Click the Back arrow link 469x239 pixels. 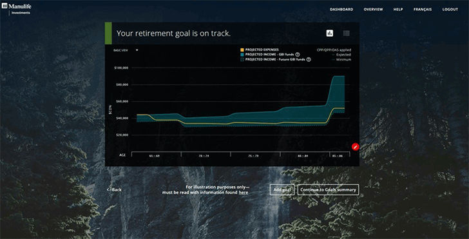click(114, 189)
